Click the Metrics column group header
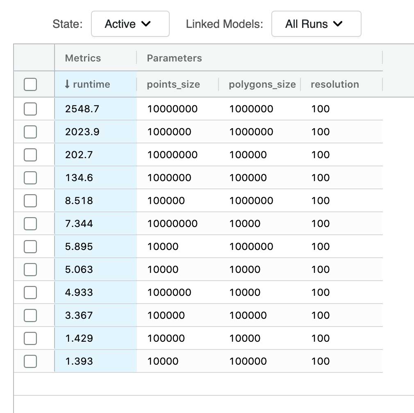The height and width of the screenshot is (413, 414). pos(83,58)
